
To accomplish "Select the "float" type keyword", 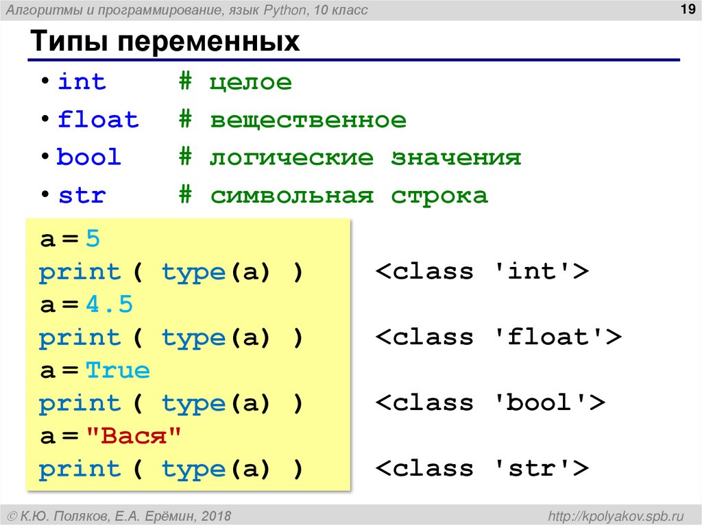I will 98,119.
